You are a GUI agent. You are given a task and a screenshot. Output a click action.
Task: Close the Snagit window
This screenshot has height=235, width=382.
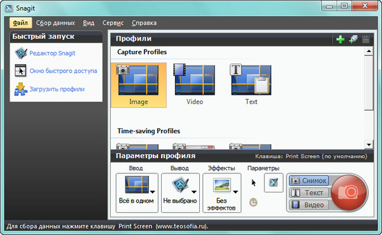click(365, 6)
